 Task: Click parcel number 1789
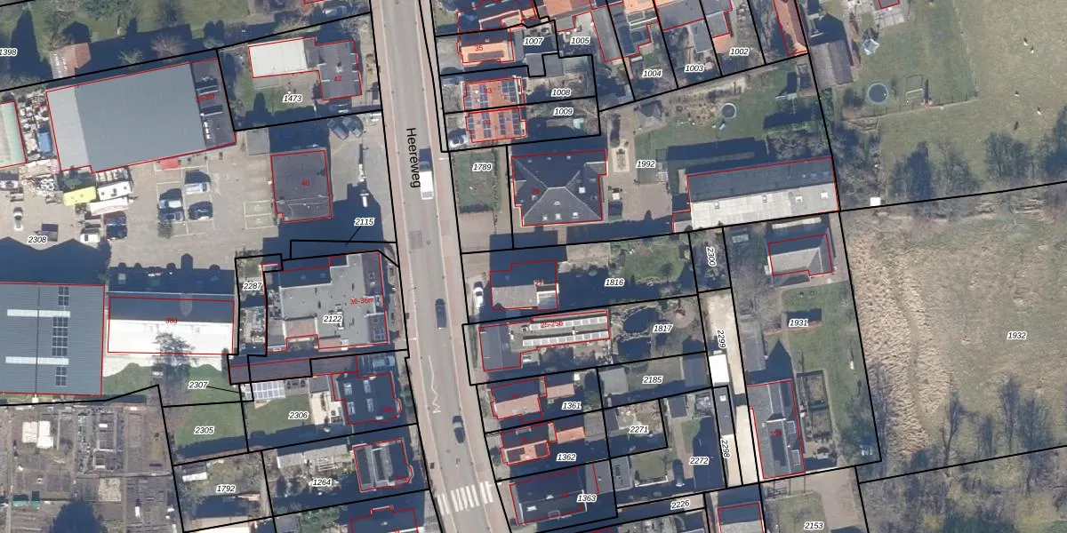(482, 167)
